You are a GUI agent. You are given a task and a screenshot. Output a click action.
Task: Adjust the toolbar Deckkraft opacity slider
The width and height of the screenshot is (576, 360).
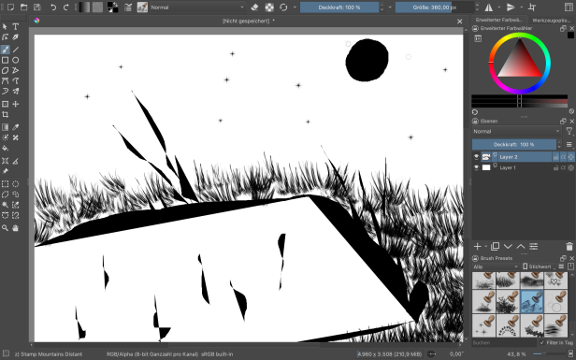(x=339, y=7)
